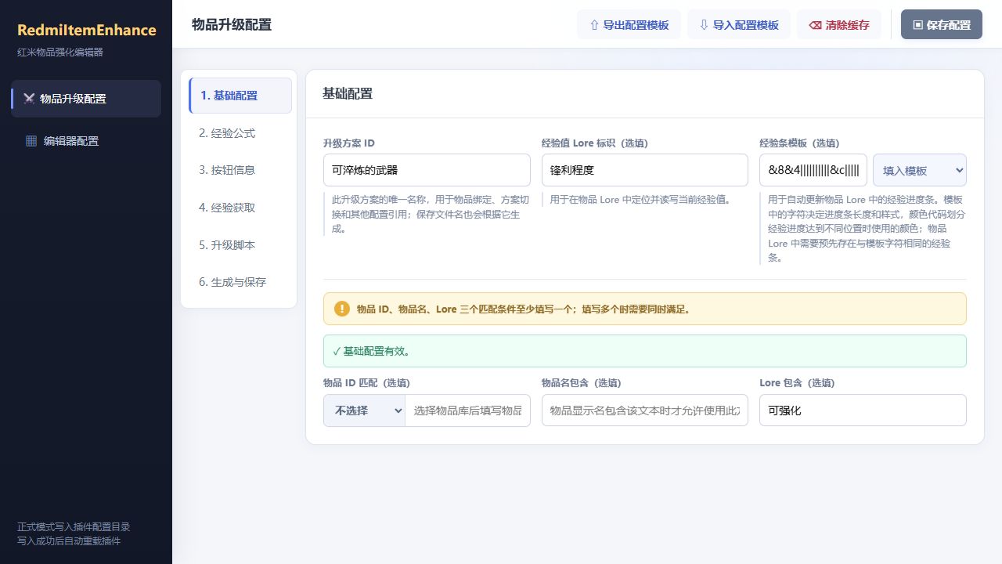This screenshot has width=1002, height=564.
Task: Click the yellow warning exclamation icon
Action: (x=342, y=309)
